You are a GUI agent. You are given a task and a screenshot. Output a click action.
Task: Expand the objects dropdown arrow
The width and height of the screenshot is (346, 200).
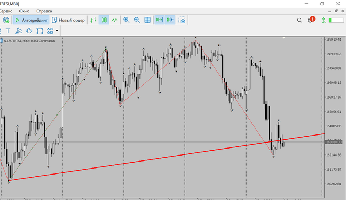click(x=57, y=31)
